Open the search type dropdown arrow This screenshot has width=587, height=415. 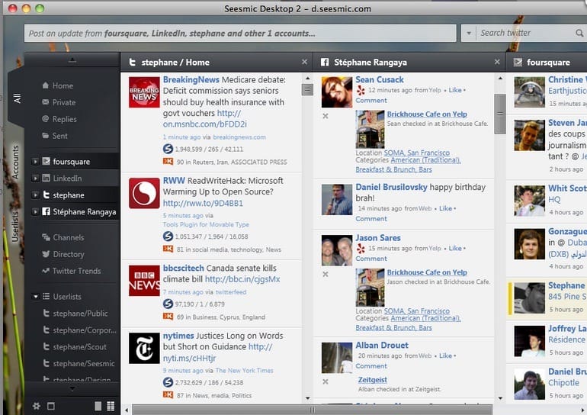[469, 34]
